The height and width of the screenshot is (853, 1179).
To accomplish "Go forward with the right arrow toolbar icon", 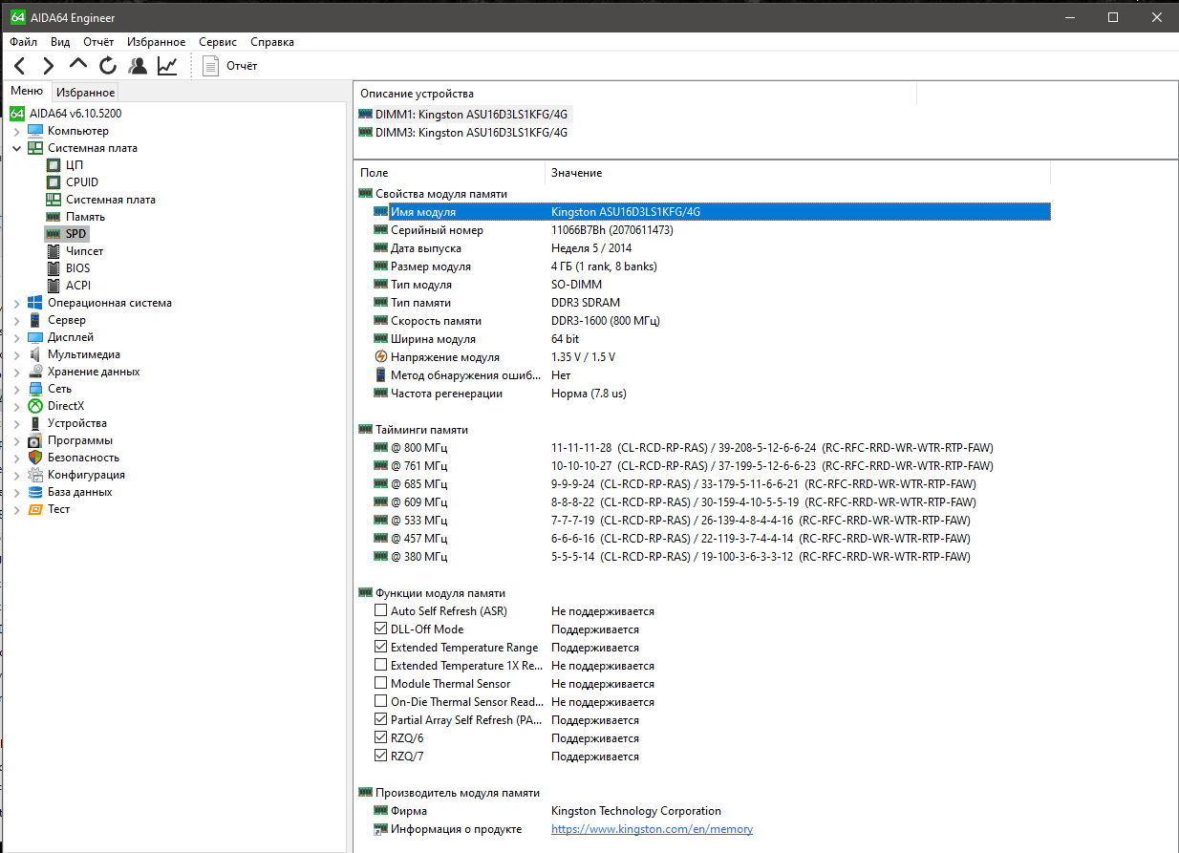I will coord(49,66).
